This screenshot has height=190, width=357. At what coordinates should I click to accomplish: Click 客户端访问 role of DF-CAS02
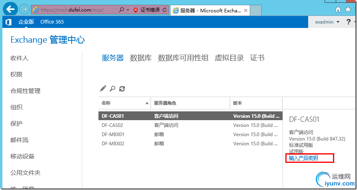pyautogui.click(x=166, y=125)
